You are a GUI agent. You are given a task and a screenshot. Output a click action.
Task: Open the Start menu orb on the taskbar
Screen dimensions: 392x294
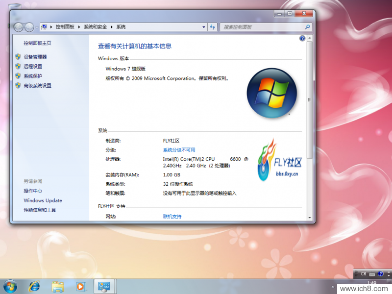[10, 287]
